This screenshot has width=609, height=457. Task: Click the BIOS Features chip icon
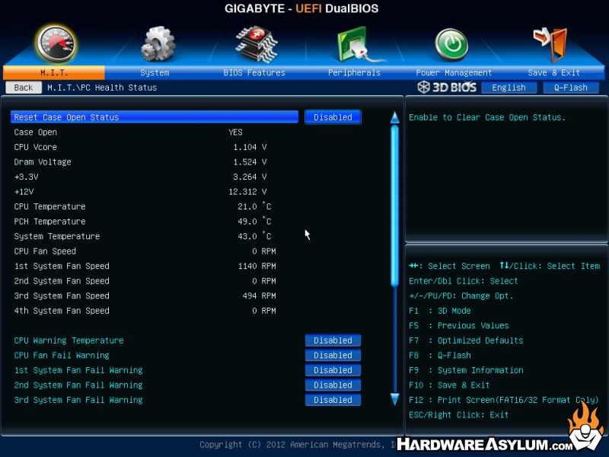point(257,44)
